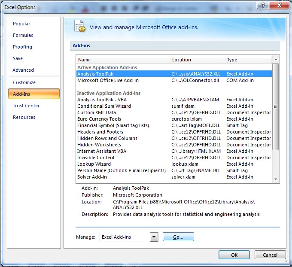Open the Manage Excel Add-ins dropdown
The image size is (292, 267).
[154, 237]
